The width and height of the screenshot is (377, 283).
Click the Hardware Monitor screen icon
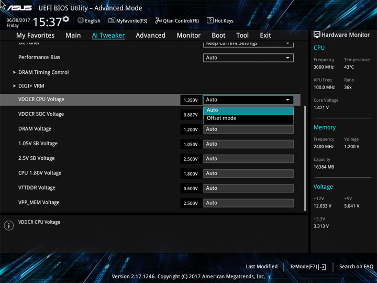[x=317, y=35]
